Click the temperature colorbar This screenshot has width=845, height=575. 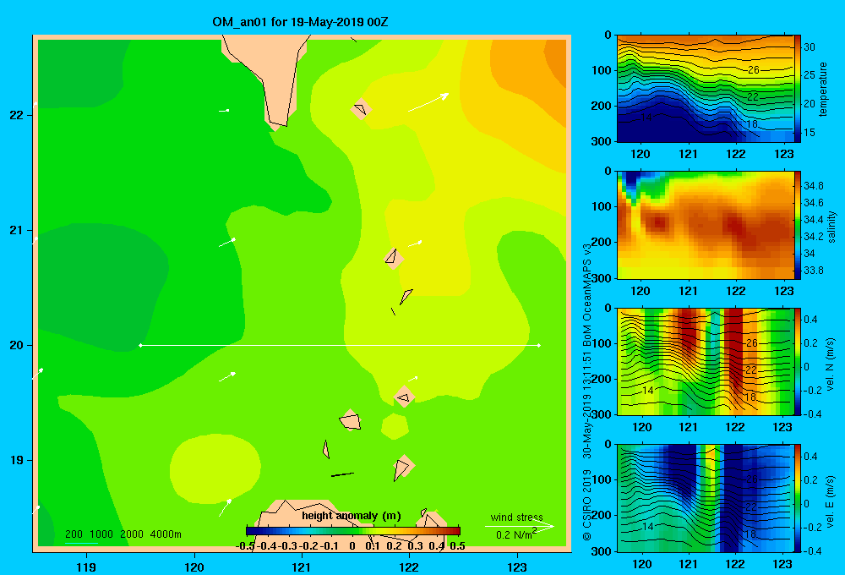(798, 89)
